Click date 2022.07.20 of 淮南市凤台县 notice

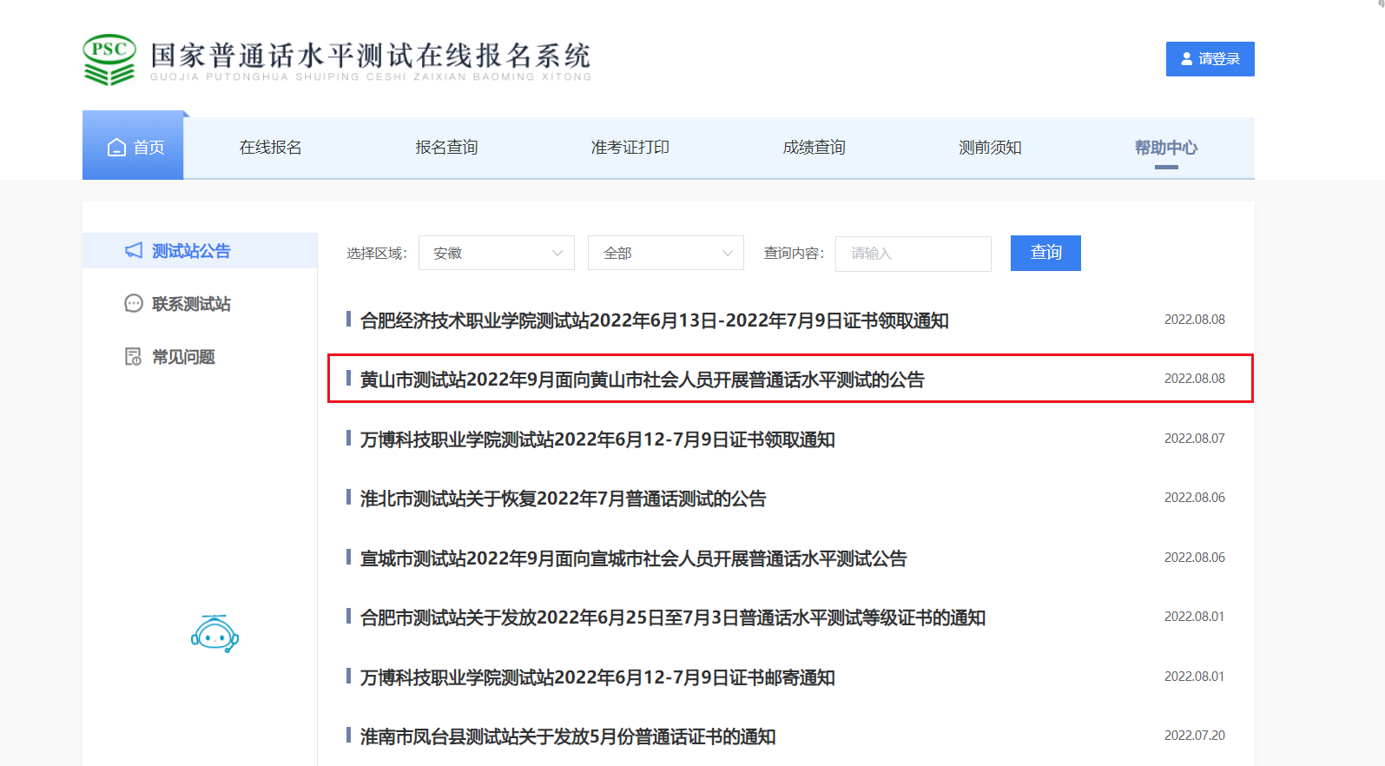click(1195, 736)
